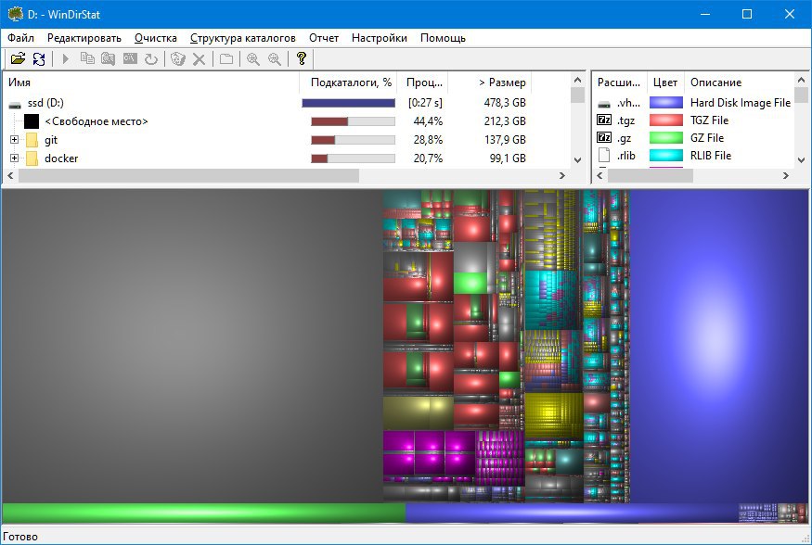Viewport: 812px width, 545px height.
Task: Click extension list horizontal scroll right arrow
Action: [x=786, y=176]
